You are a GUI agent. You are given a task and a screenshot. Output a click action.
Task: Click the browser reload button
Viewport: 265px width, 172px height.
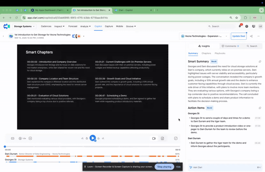(x=16, y=18)
